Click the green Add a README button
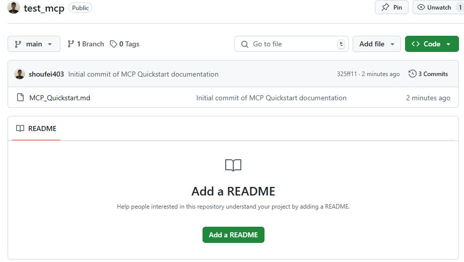Image resolution: width=464 pixels, height=262 pixels. pyautogui.click(x=233, y=235)
